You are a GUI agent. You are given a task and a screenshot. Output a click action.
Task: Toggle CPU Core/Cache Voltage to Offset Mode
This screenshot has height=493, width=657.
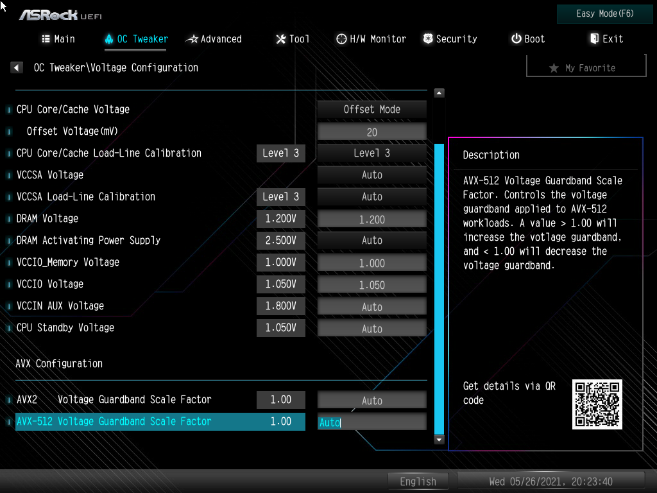click(371, 109)
